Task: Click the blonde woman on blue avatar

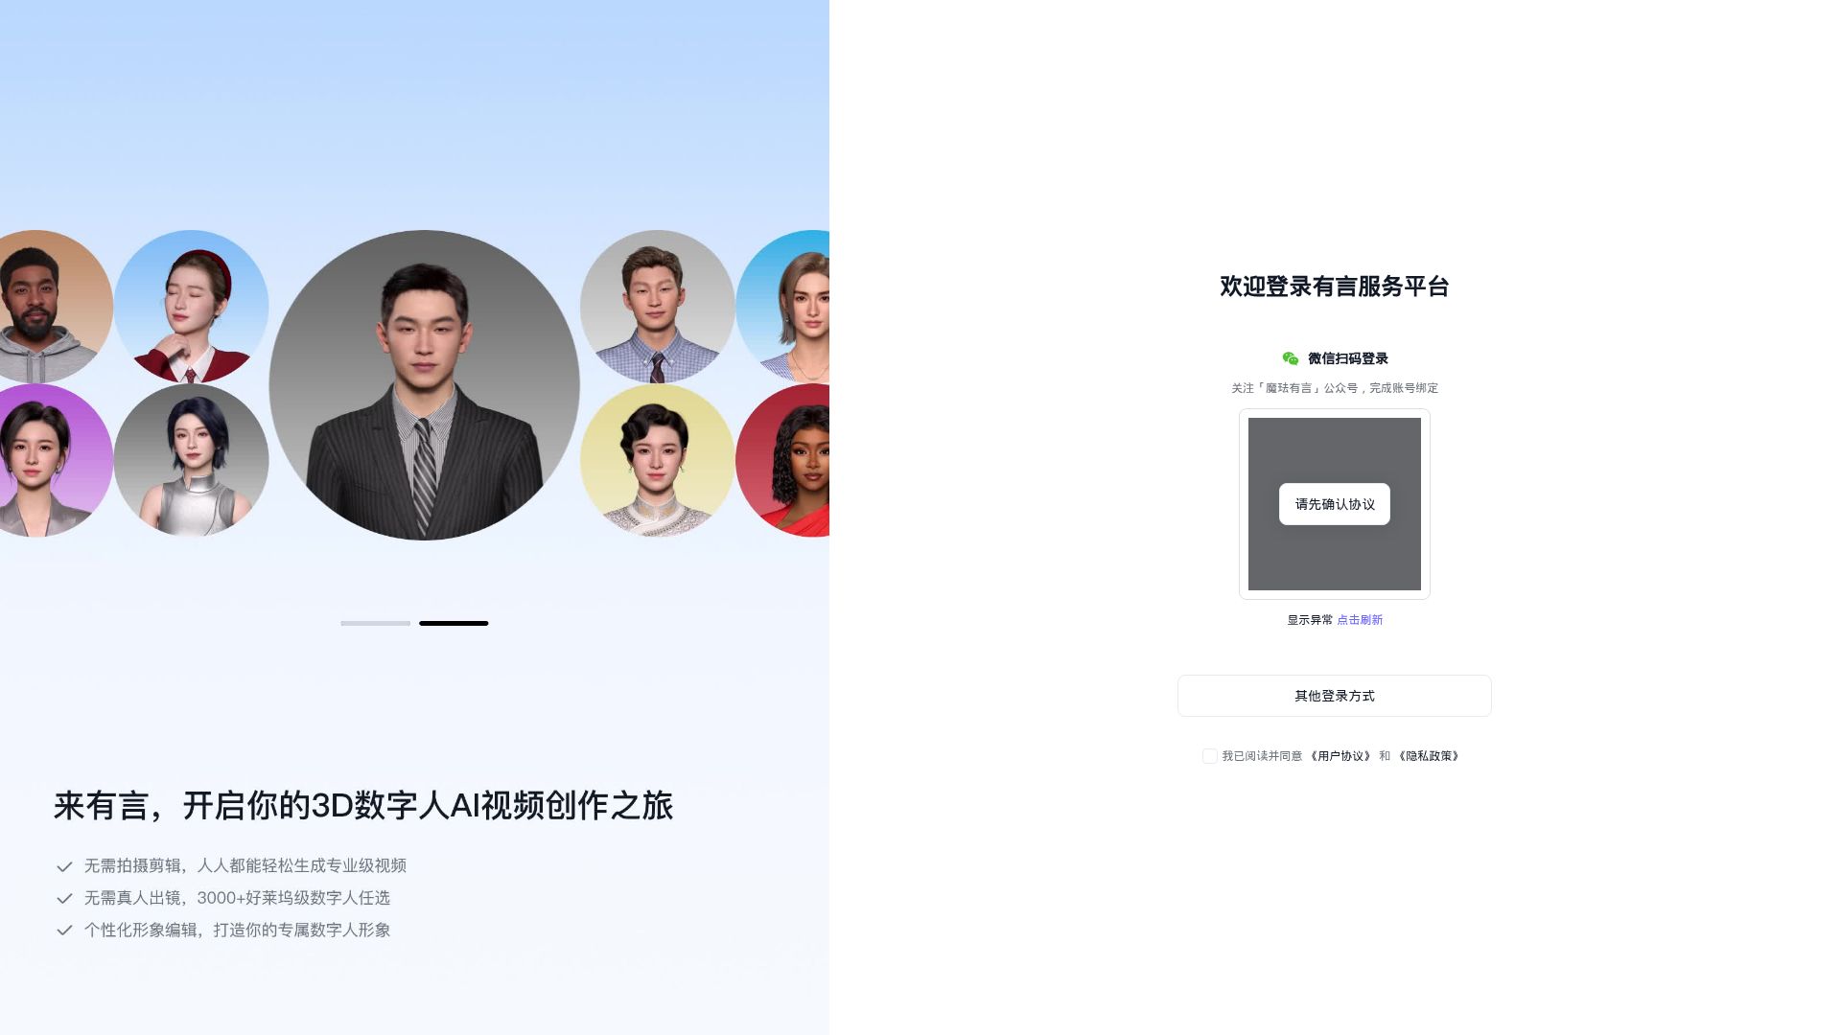Action: point(794,307)
